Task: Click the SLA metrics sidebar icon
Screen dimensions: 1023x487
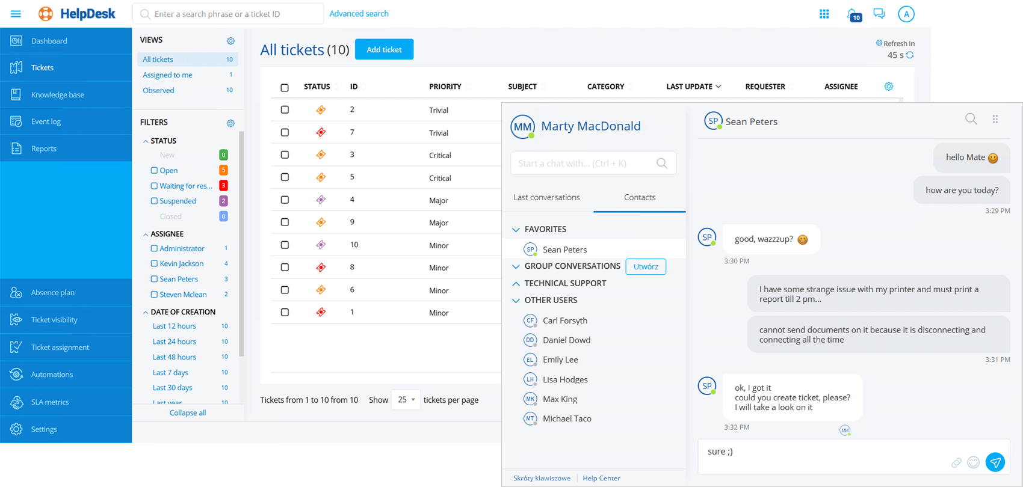Action: 16,402
